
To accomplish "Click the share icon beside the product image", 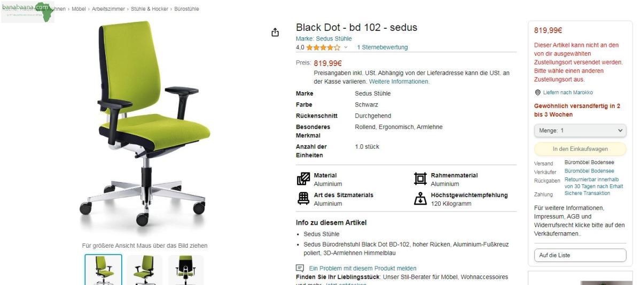I will click(x=275, y=33).
